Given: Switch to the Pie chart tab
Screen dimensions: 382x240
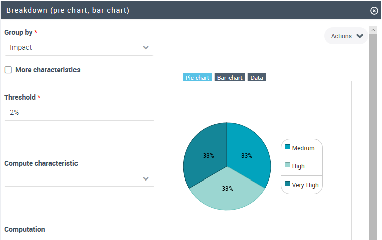Looking at the screenshot, I should (197, 78).
